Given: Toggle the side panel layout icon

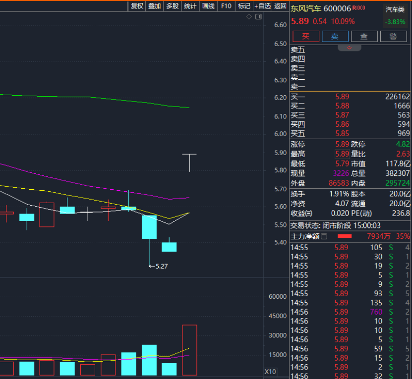Looking at the screenshot, I should click(258, 17).
